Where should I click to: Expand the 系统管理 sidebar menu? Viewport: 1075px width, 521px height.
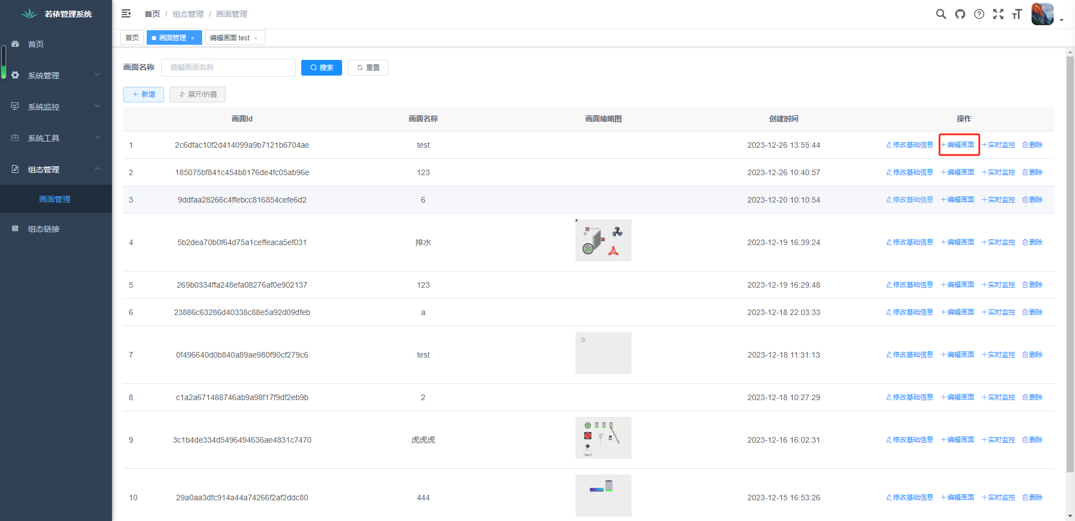[56, 76]
